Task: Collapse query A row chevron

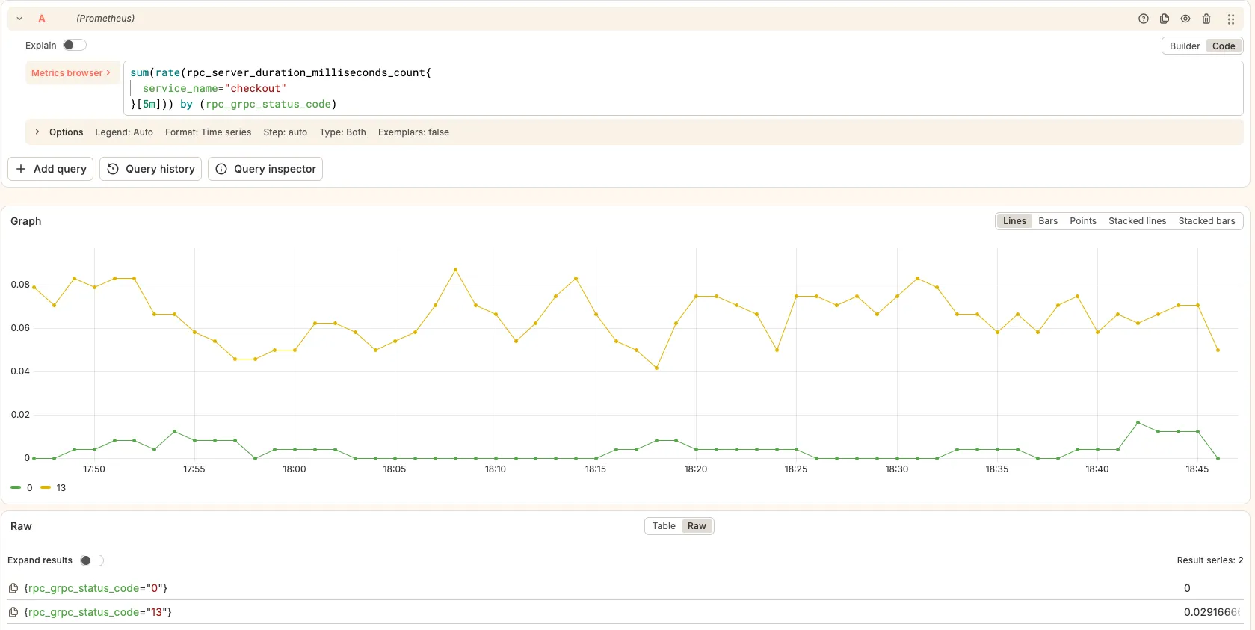Action: pyautogui.click(x=19, y=19)
